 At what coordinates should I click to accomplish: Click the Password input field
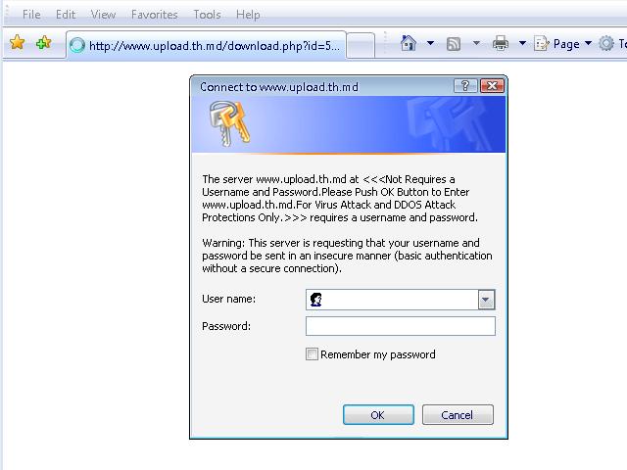click(401, 326)
